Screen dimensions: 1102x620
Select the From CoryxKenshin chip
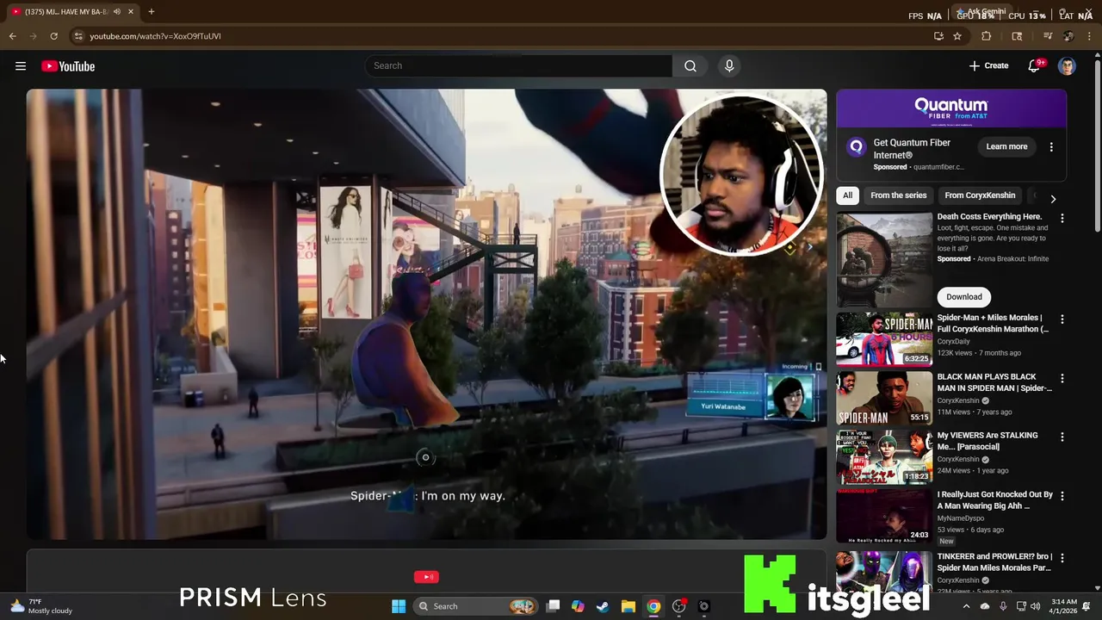click(980, 195)
